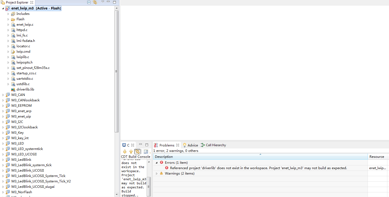Open the Advice tab
Viewport: 389px width, 197px height.
190,145
